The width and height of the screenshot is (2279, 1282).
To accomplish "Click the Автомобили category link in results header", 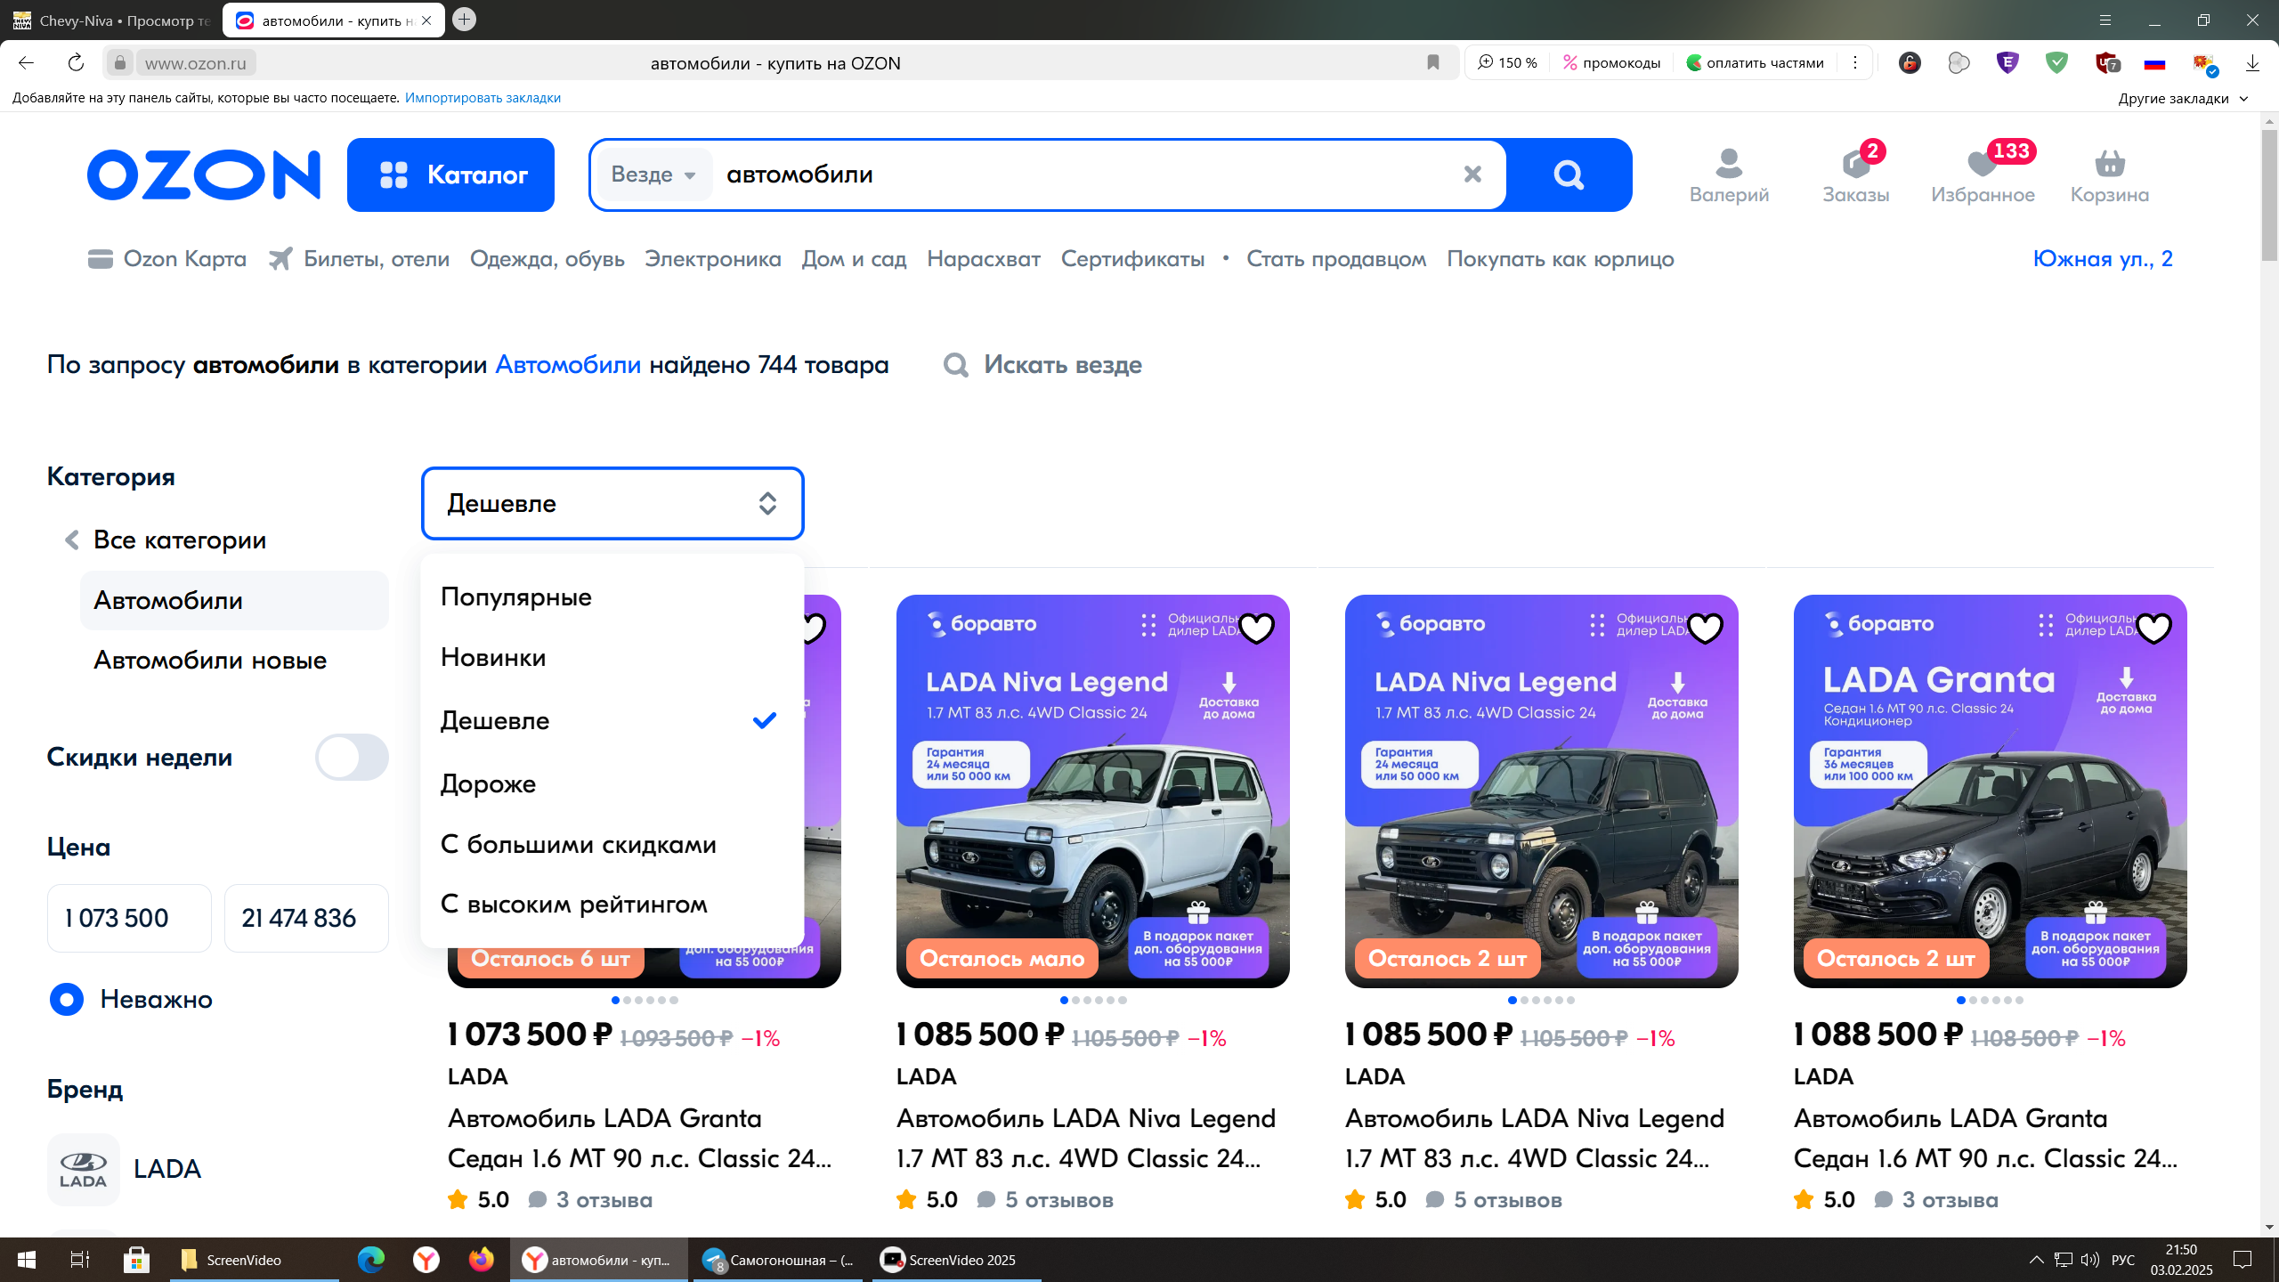I will (x=568, y=365).
